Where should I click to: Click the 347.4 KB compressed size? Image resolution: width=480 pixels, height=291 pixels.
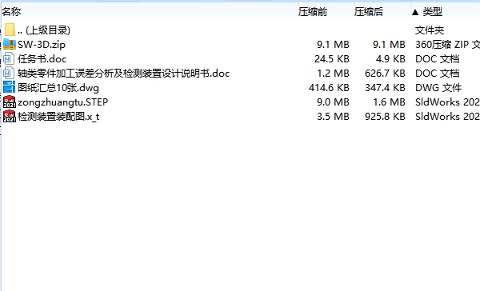click(x=385, y=87)
